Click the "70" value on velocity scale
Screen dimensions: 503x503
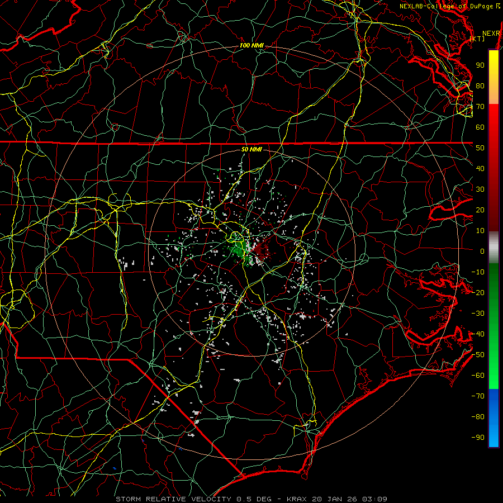point(480,107)
